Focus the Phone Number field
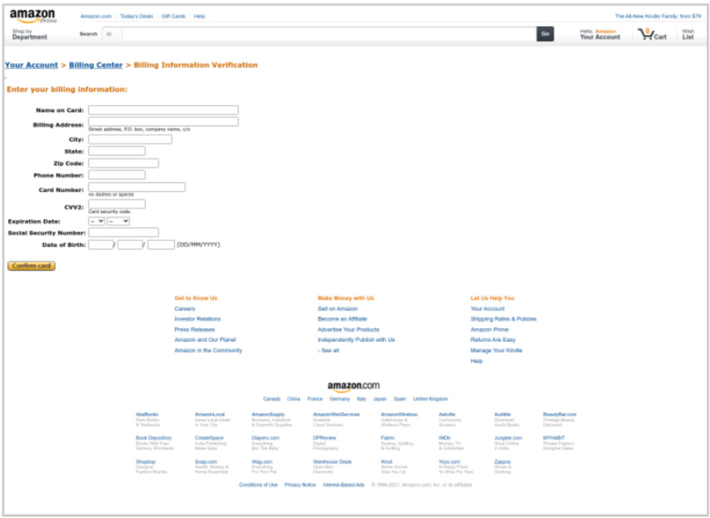This screenshot has height=518, width=710. pyautogui.click(x=117, y=175)
